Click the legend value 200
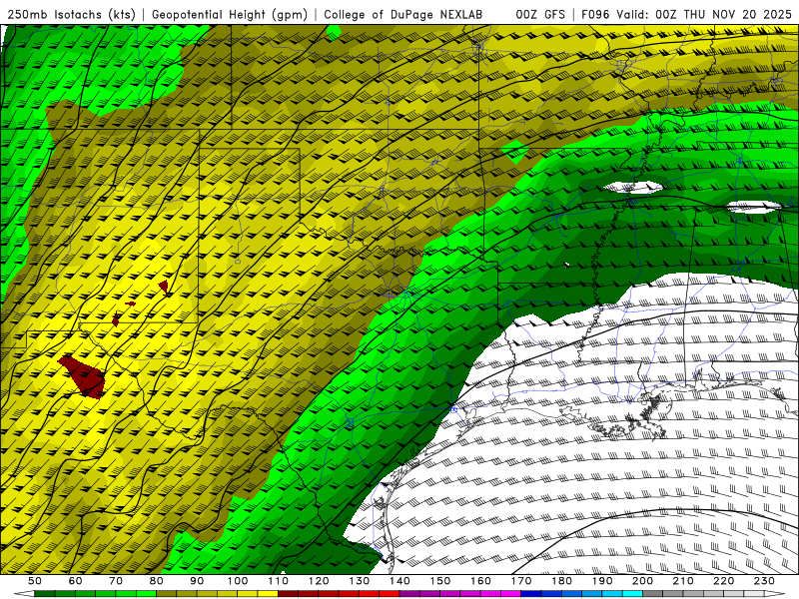The image size is (799, 599). click(643, 581)
